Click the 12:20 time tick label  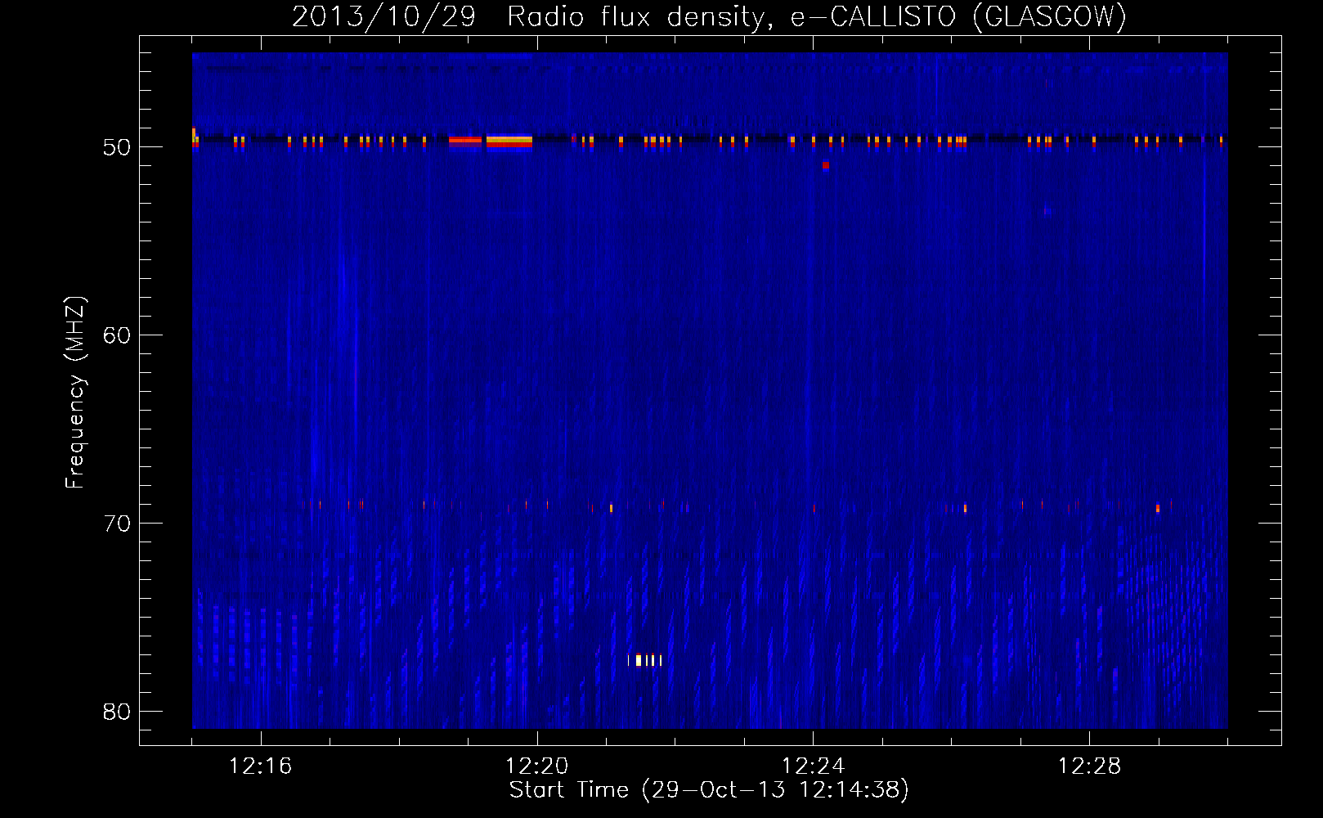point(536,766)
